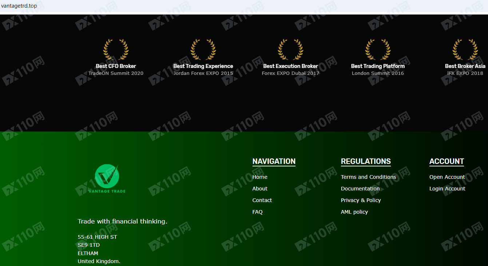The height and width of the screenshot is (266, 488).
Task: Click the REGULATIONS footer heading
Action: coord(366,161)
